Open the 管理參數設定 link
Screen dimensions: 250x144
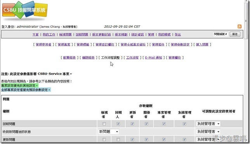[180, 45]
